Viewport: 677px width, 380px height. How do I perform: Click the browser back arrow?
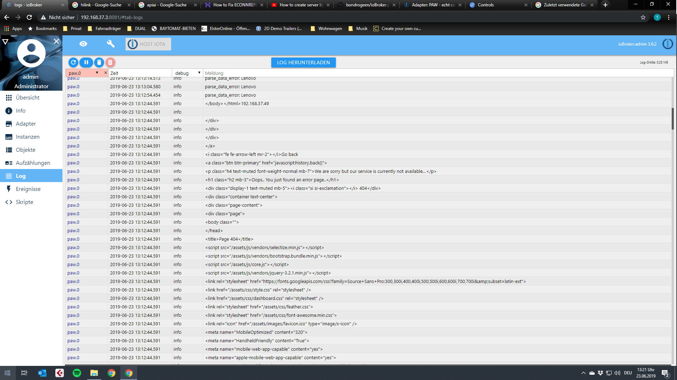tap(7, 17)
